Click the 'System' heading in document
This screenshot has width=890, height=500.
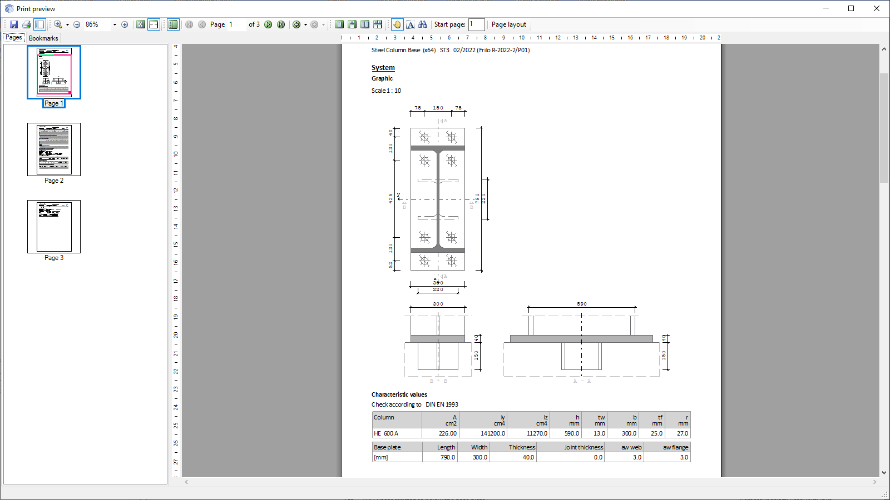click(383, 68)
